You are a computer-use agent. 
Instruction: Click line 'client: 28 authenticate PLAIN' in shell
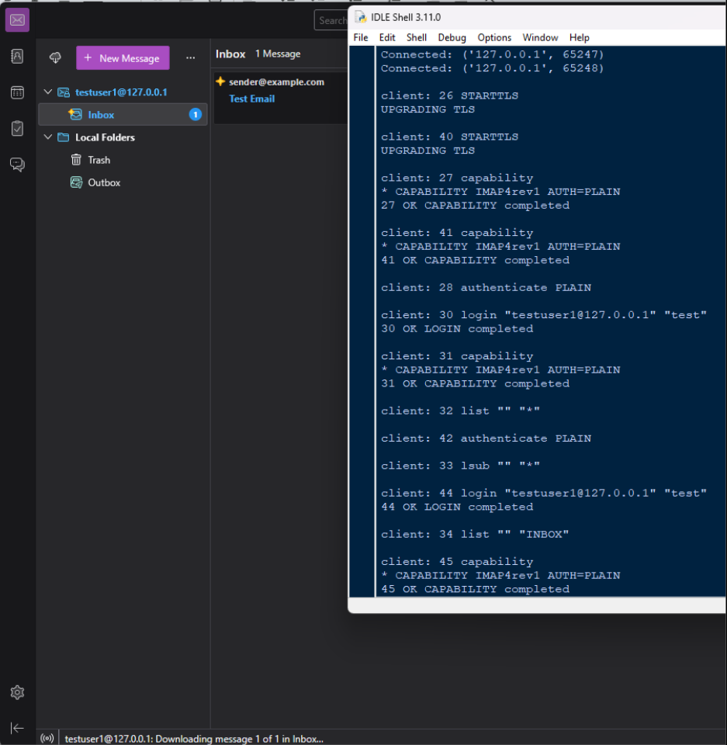pos(486,287)
